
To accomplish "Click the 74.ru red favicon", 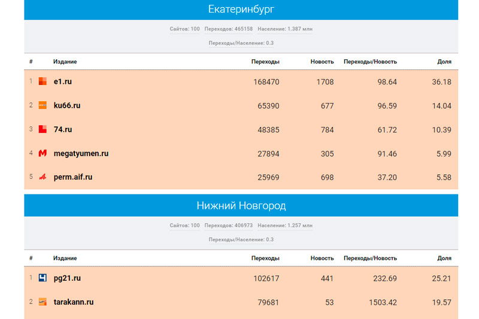I will (x=43, y=129).
